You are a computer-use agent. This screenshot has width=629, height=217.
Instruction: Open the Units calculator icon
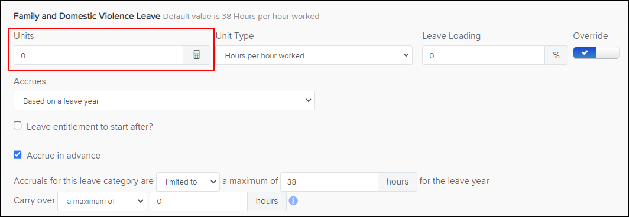pos(196,55)
